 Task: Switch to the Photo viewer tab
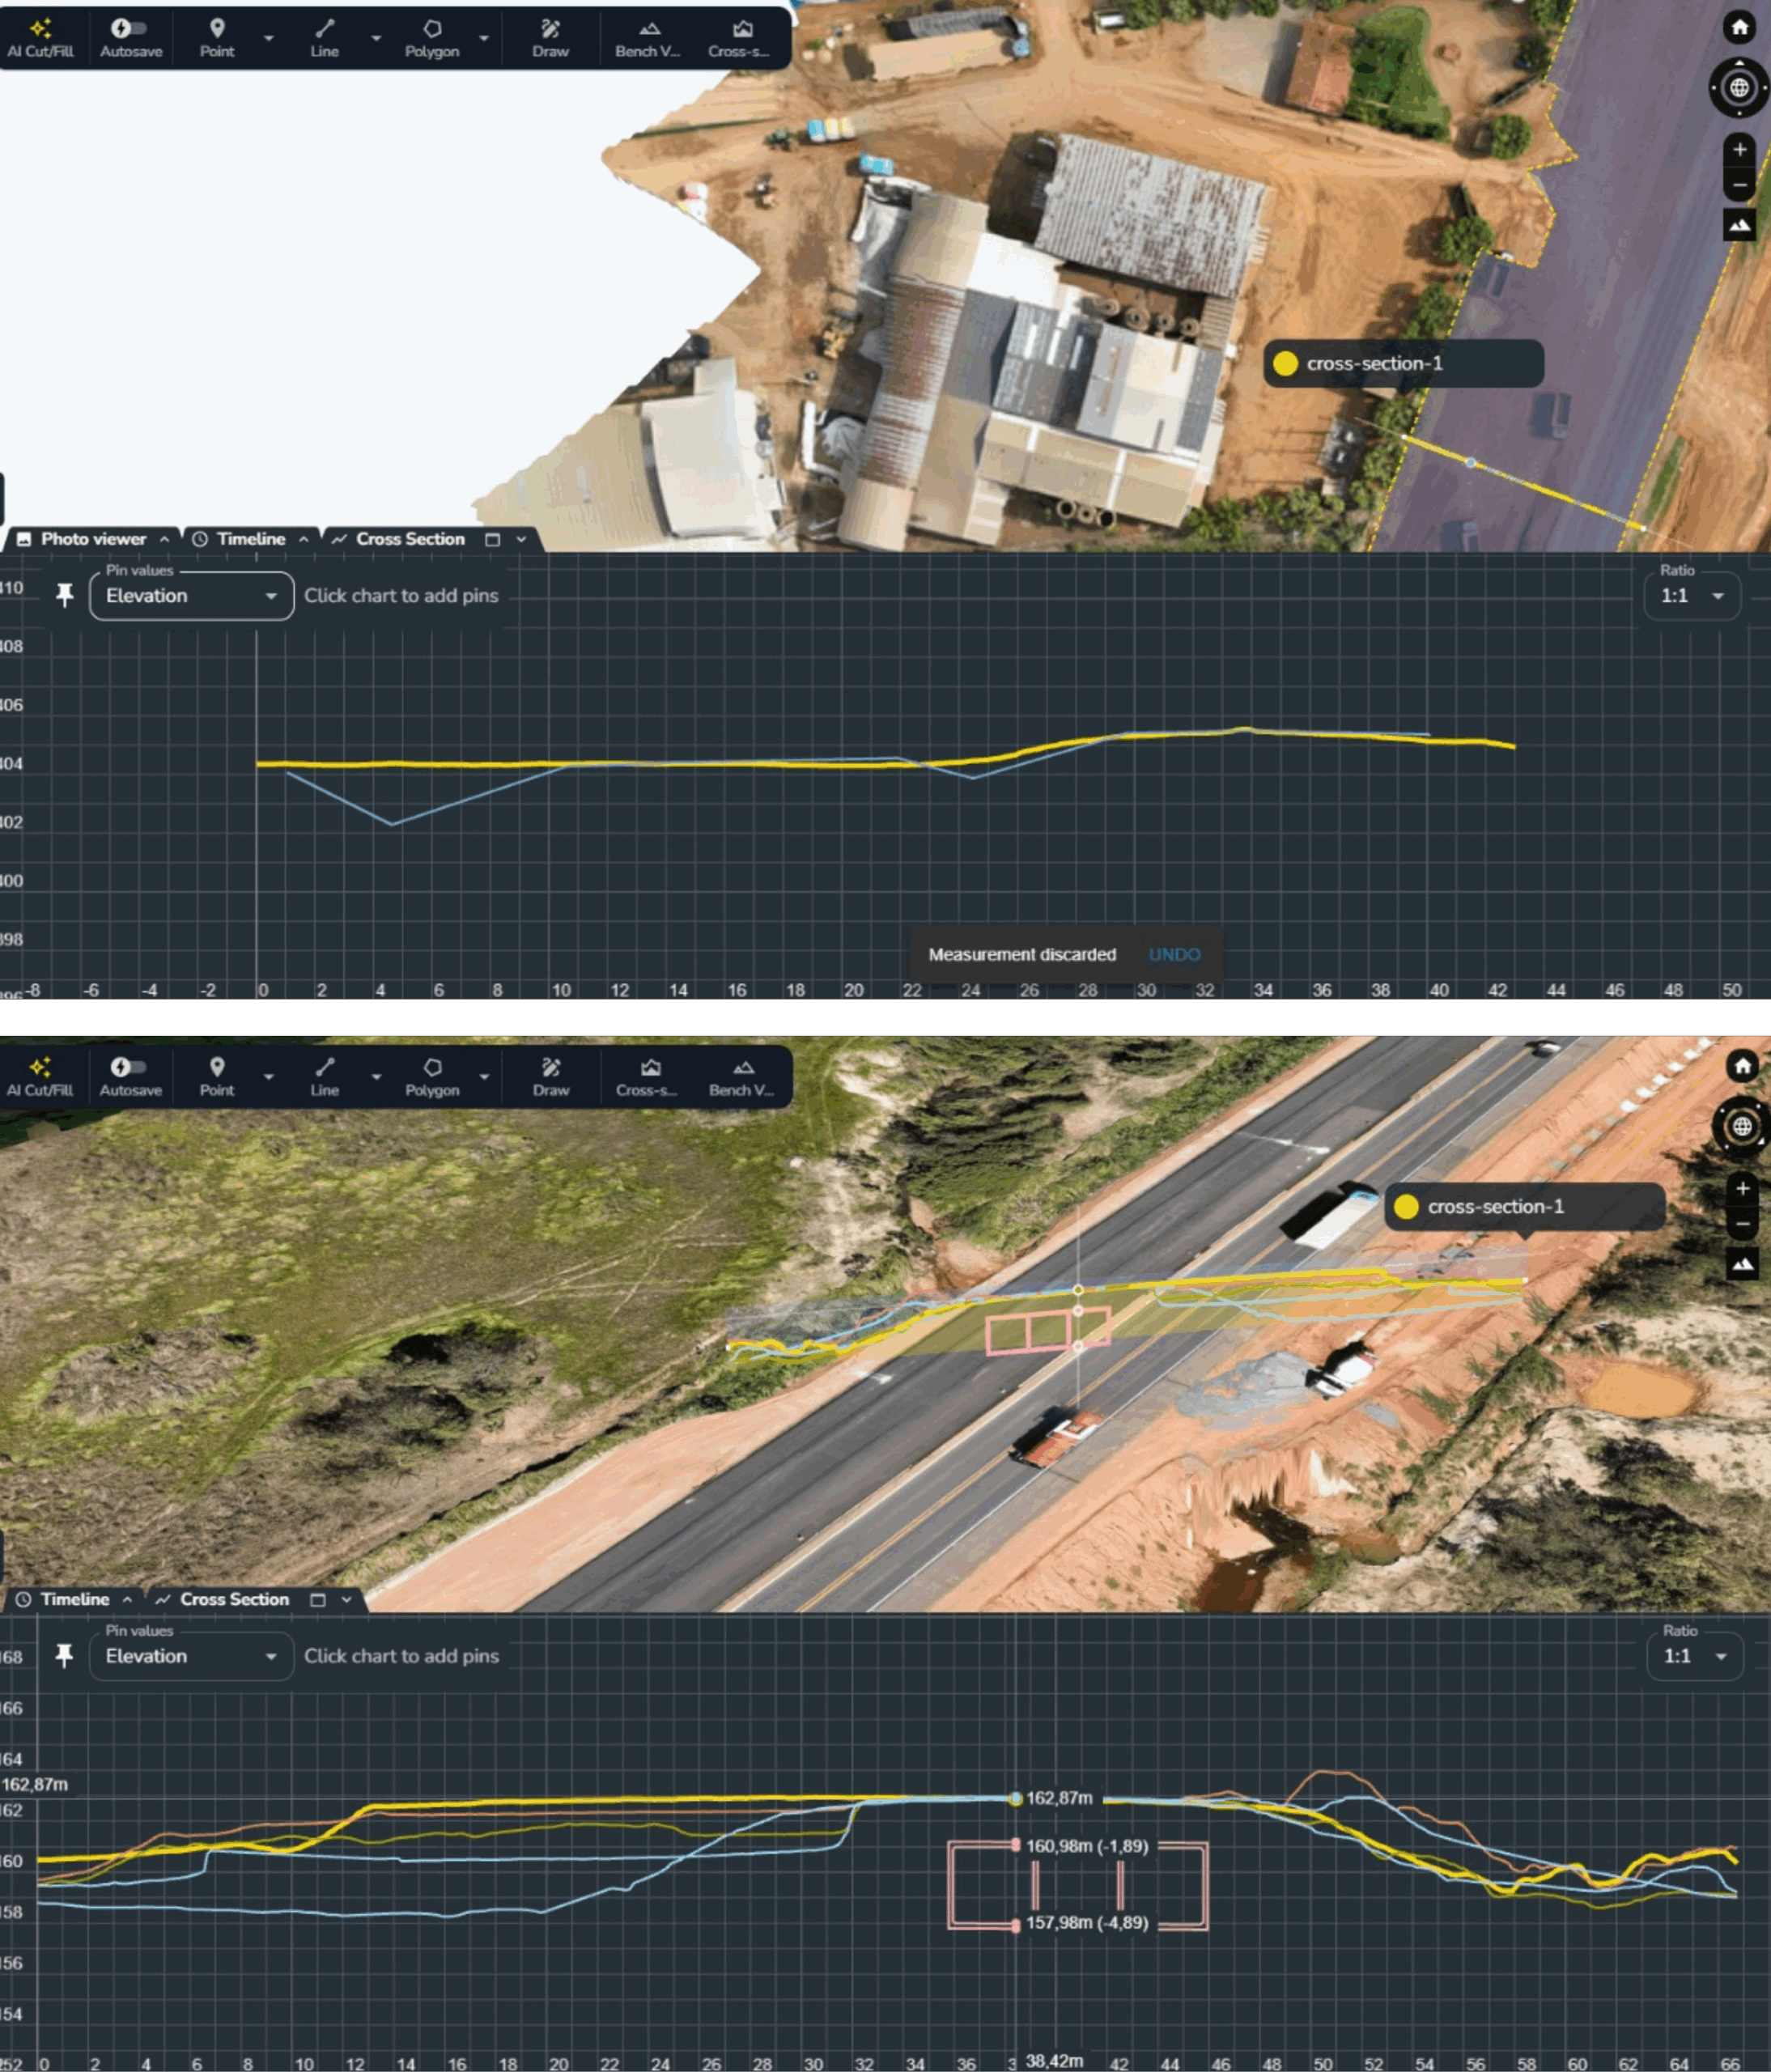click(92, 539)
